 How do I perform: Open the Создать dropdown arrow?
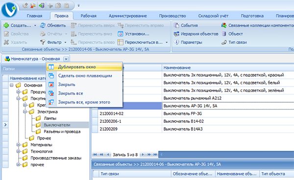click(35, 25)
